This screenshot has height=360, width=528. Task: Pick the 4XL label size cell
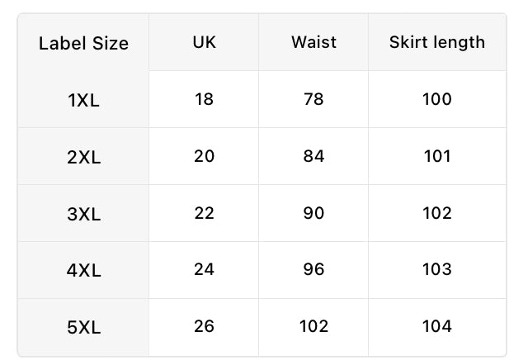point(83,270)
